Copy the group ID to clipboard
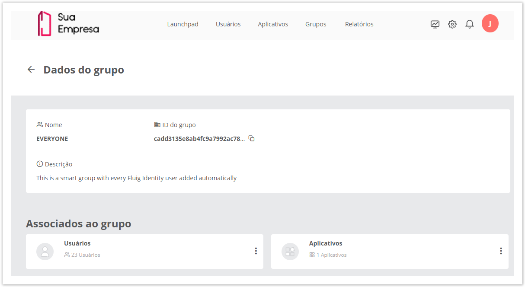The image size is (525, 287). [252, 139]
